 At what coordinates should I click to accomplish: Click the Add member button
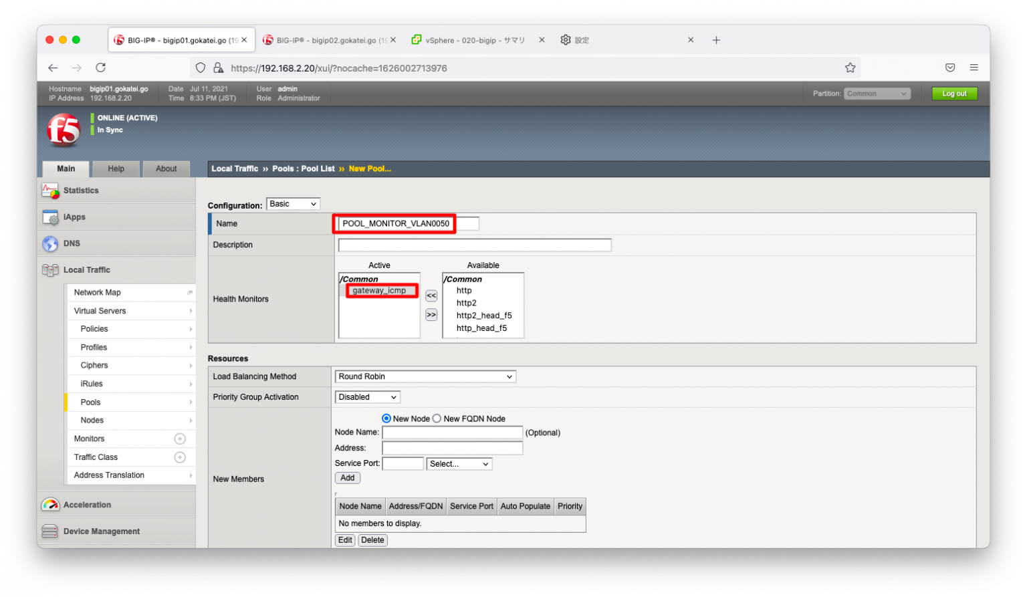(x=348, y=478)
